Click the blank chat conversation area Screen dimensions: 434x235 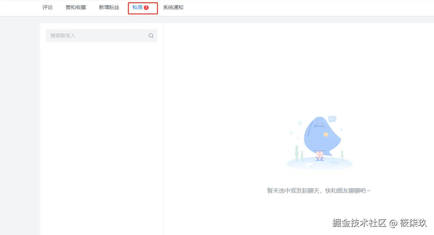point(254,72)
